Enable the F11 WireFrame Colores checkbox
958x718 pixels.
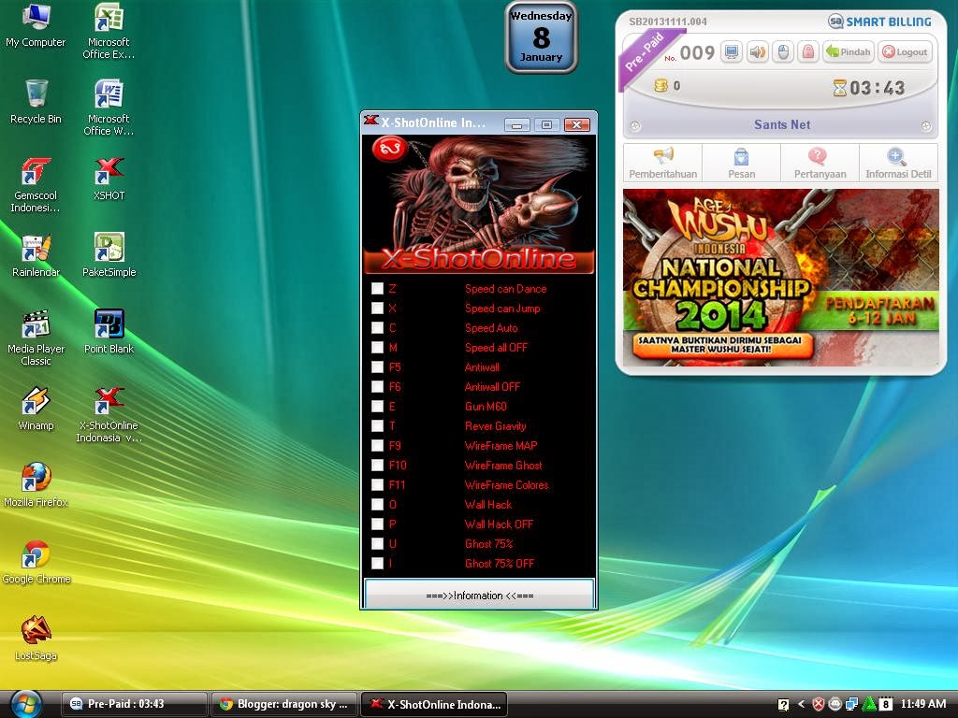click(378, 485)
